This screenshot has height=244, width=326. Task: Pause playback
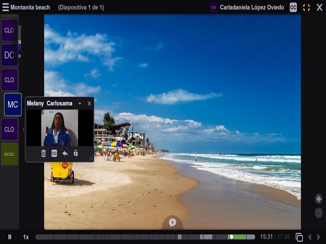pyautogui.click(x=9, y=237)
